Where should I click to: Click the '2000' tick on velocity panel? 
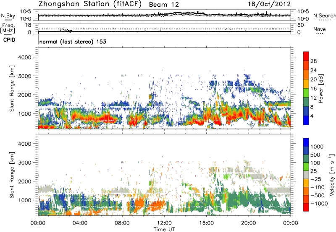click(25, 181)
